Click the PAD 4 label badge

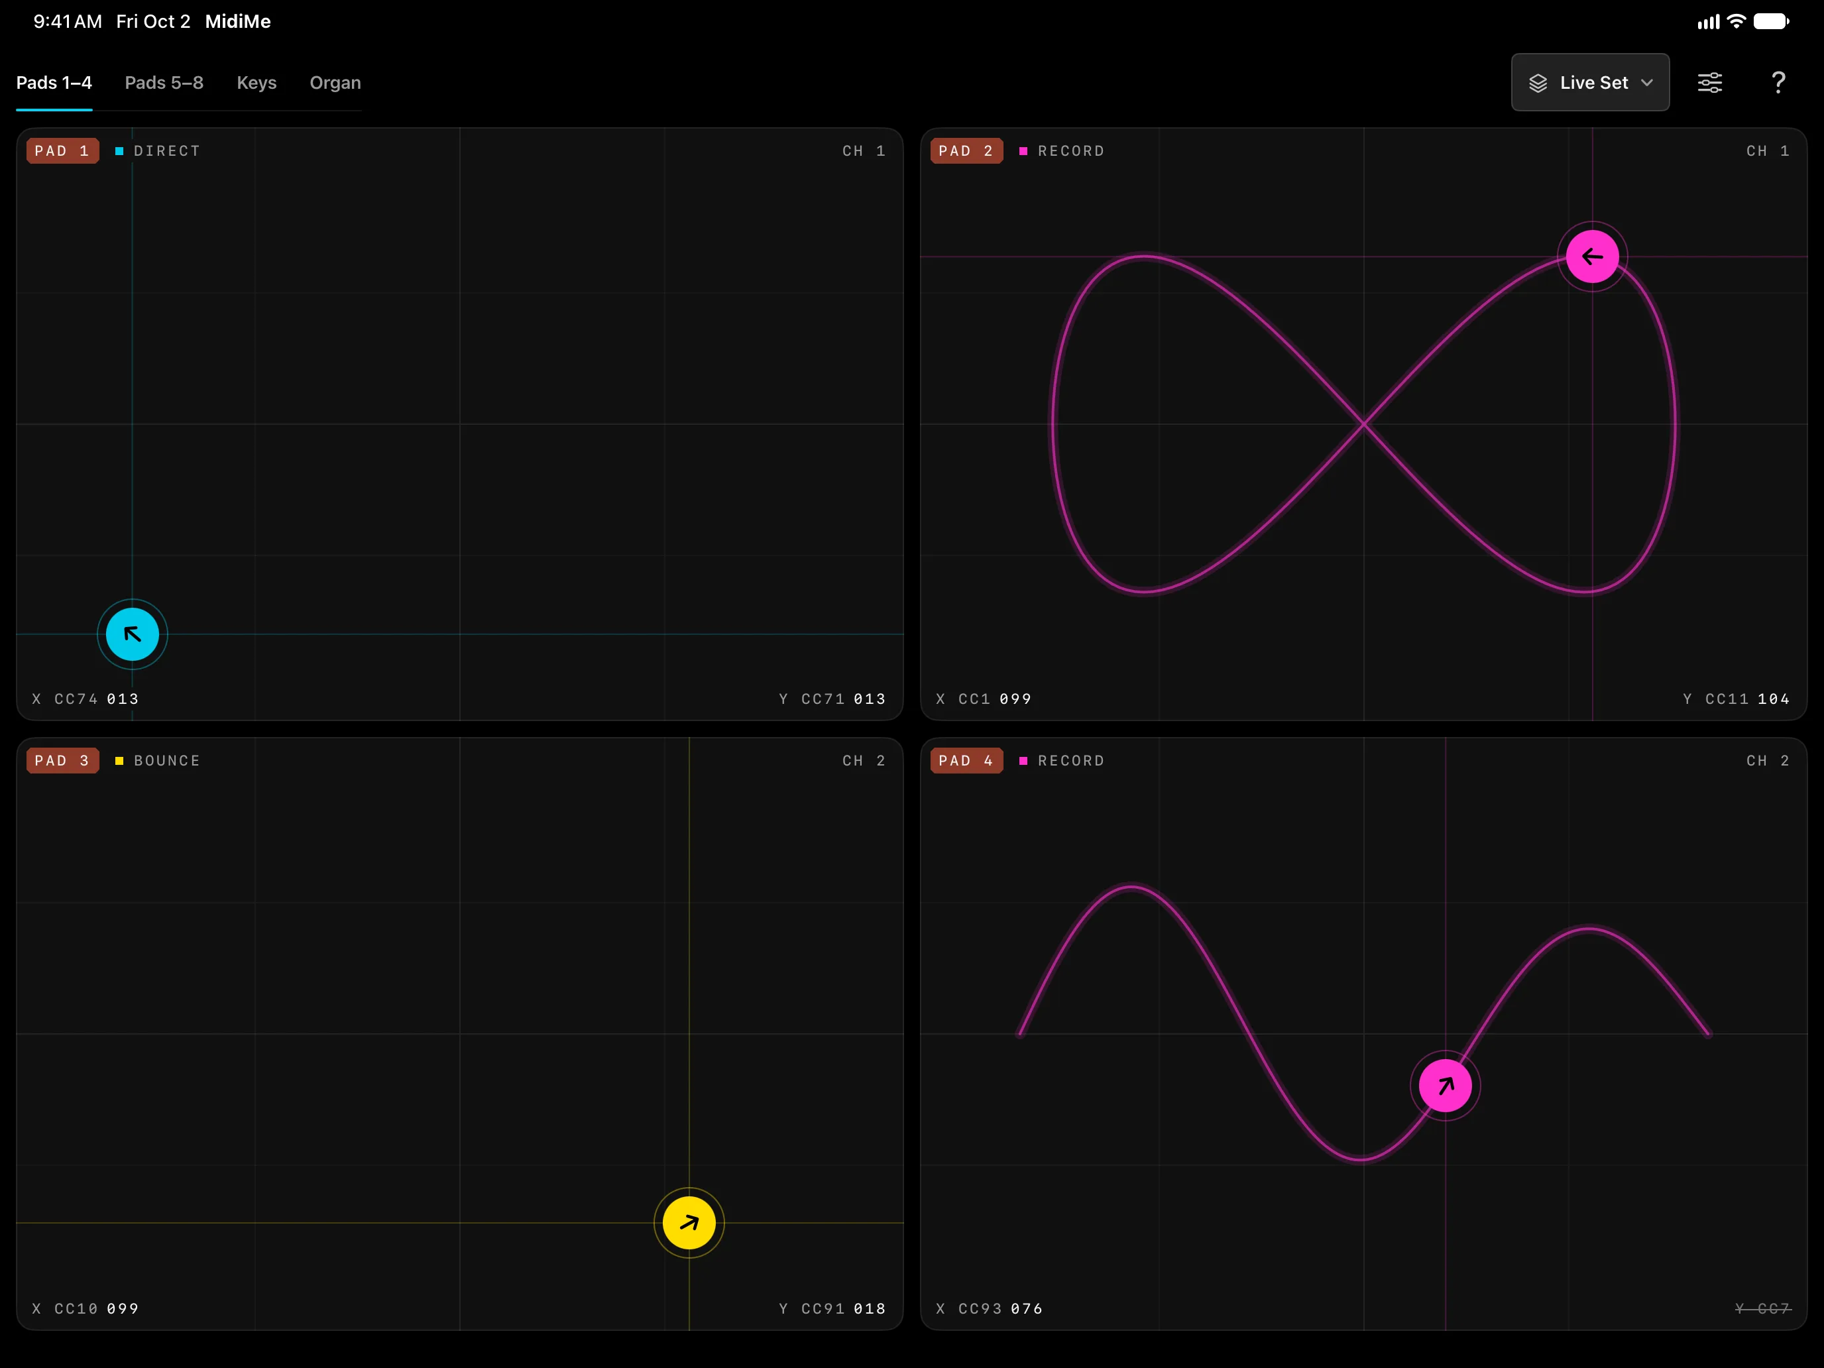coord(966,760)
